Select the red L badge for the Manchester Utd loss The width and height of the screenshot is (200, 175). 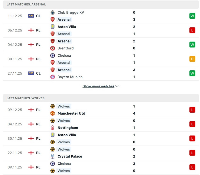[x=192, y=110]
